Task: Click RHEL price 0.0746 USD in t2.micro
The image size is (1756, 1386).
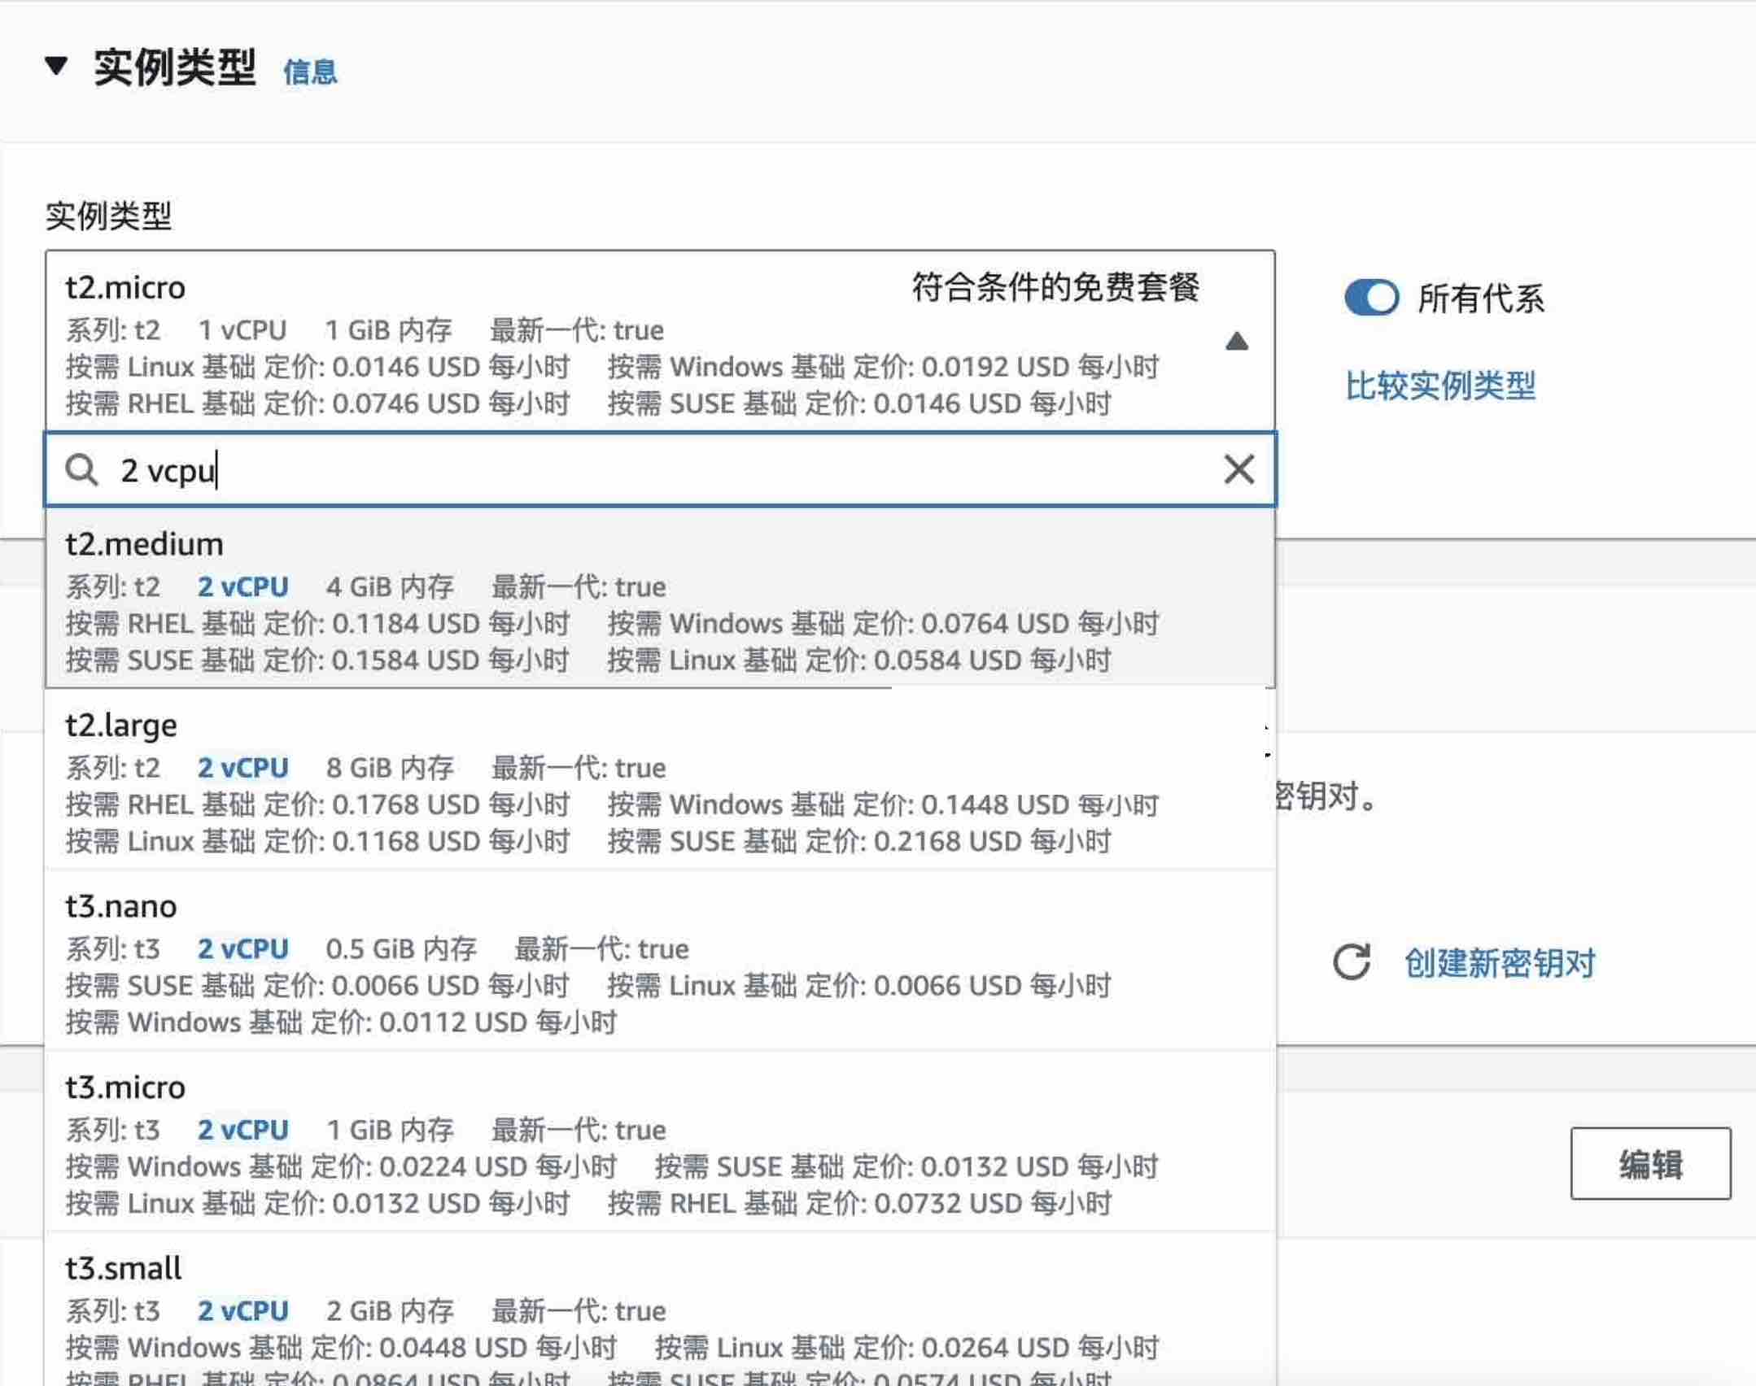Action: pyautogui.click(x=317, y=403)
